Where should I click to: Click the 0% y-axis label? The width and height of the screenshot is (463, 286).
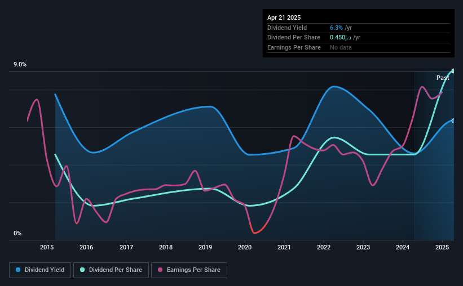pos(17,233)
